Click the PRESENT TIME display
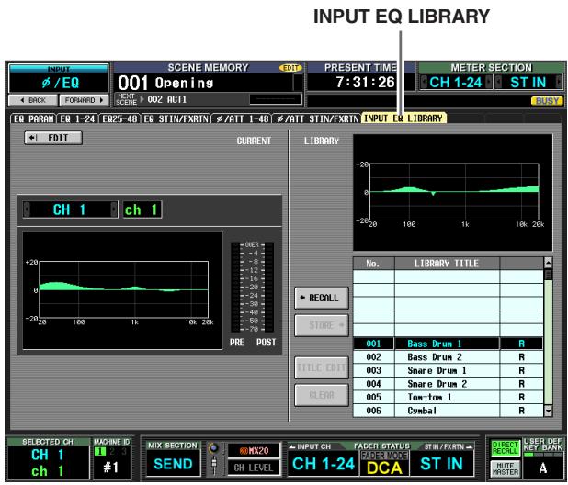This screenshot has height=485, width=568. tap(361, 82)
